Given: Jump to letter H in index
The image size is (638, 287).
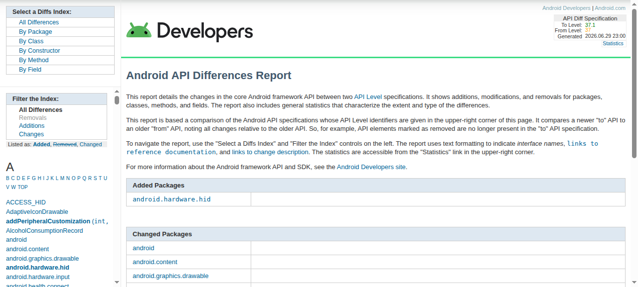Looking at the screenshot, I should coord(39,178).
